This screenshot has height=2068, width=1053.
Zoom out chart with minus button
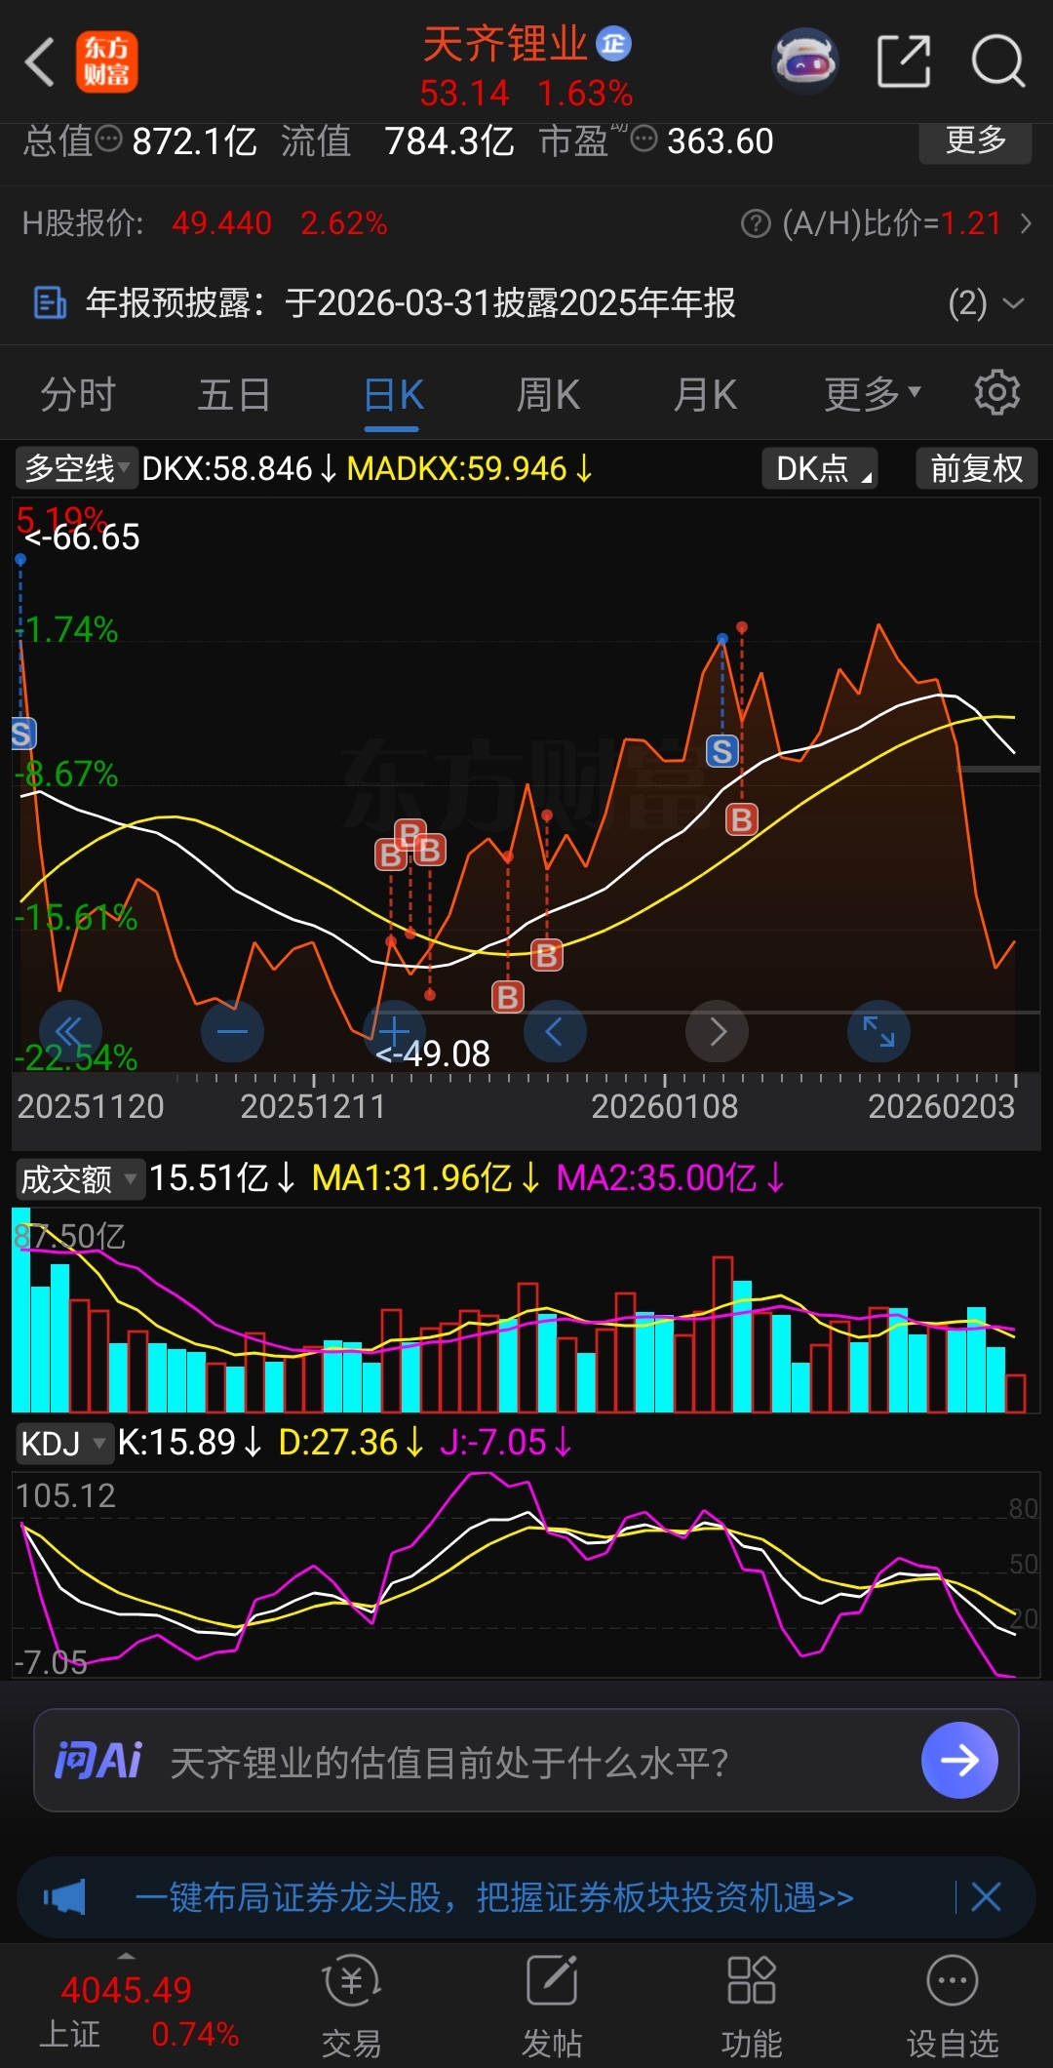pos(232,1031)
